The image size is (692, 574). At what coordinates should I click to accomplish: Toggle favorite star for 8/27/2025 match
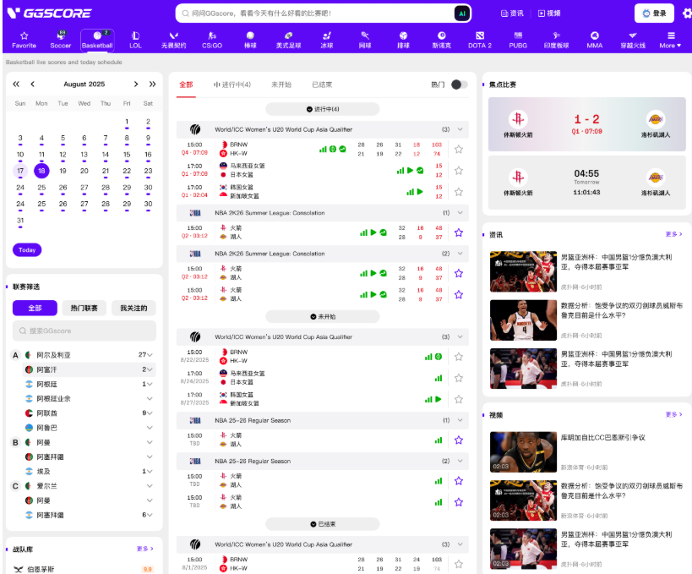pos(459,399)
